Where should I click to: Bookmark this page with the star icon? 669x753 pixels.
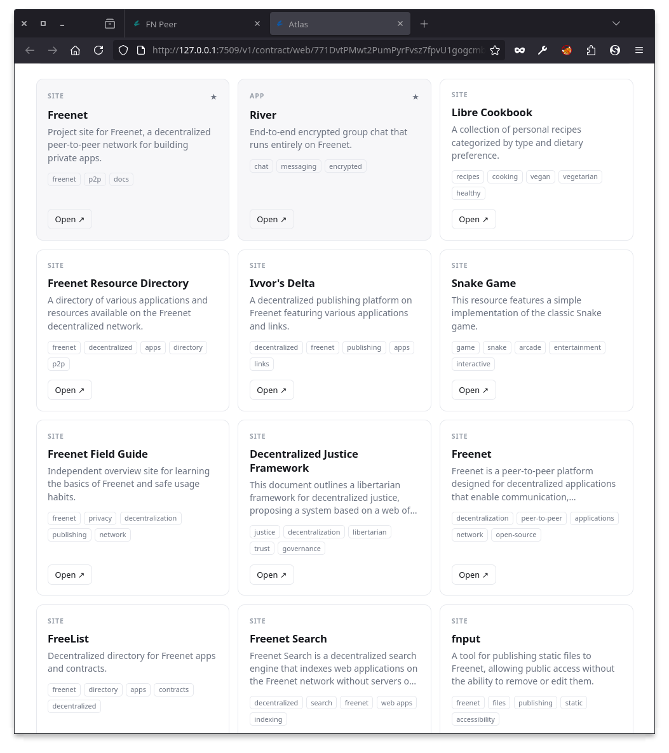pyautogui.click(x=495, y=50)
